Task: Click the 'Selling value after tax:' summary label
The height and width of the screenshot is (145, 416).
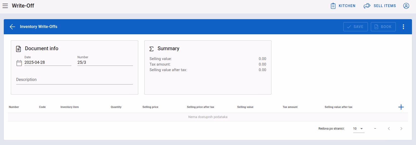Action: click(168, 70)
